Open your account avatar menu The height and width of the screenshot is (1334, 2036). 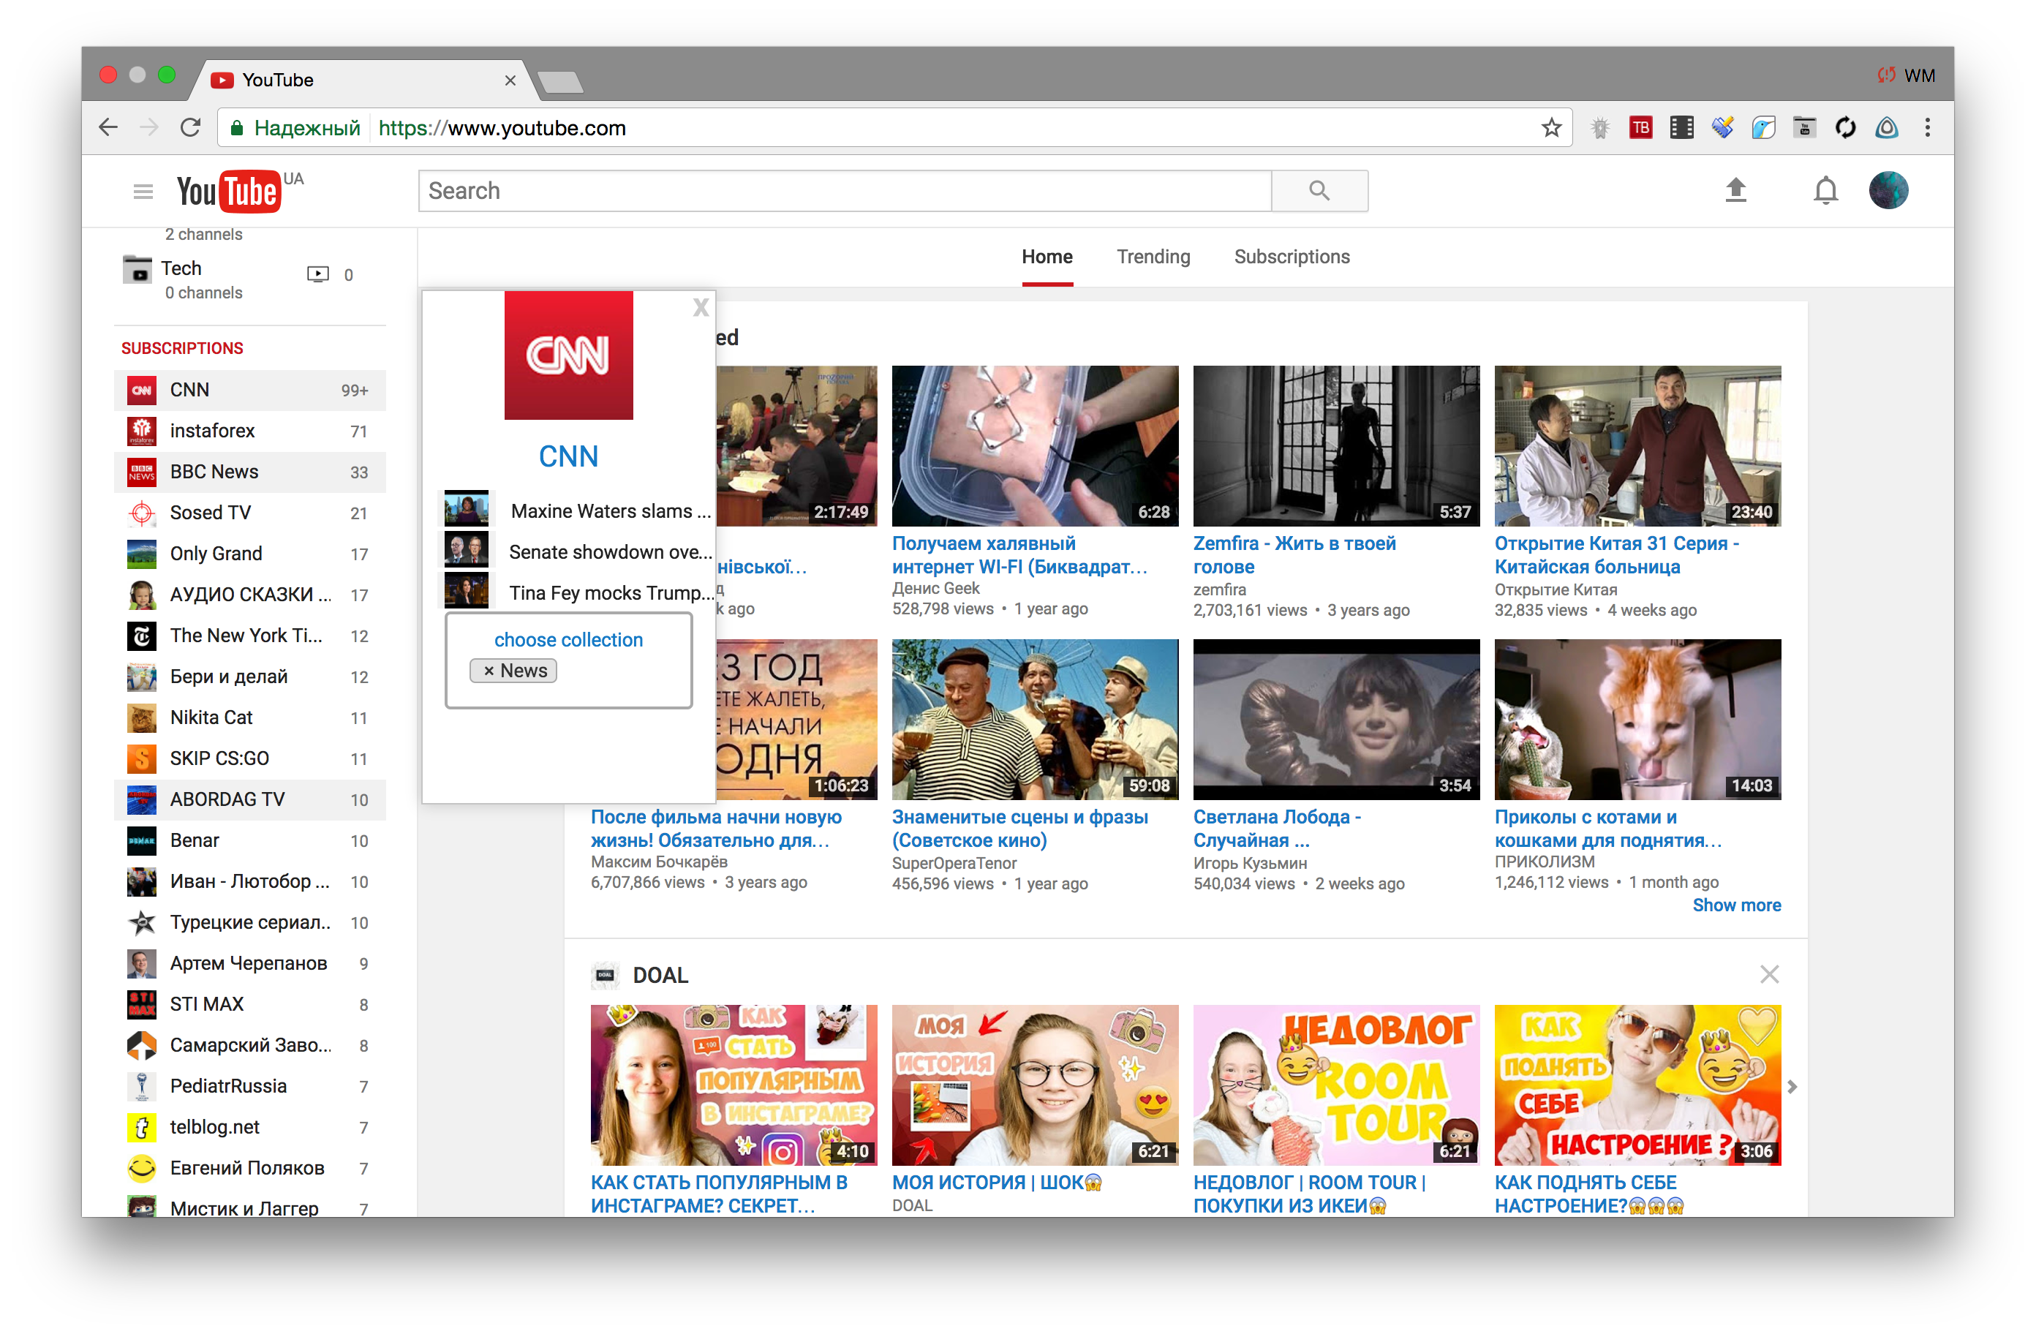1890,190
